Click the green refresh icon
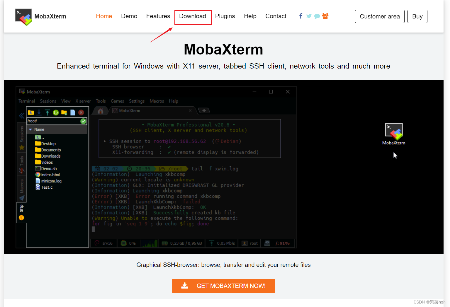The height and width of the screenshot is (307, 450). [x=56, y=112]
